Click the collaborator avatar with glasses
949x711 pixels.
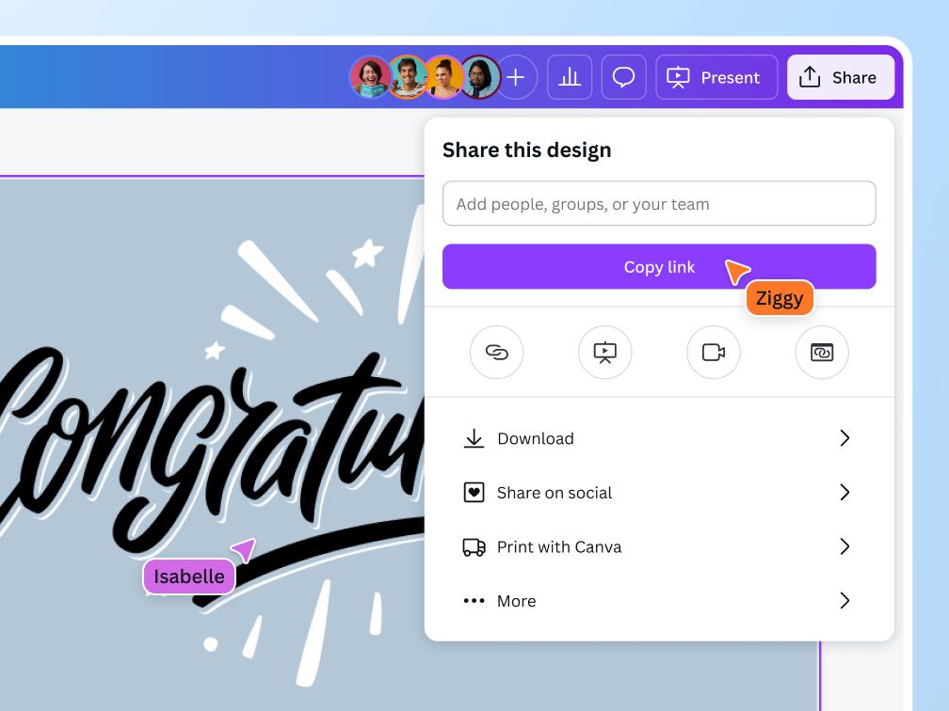(x=481, y=77)
